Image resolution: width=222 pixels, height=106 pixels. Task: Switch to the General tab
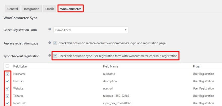[13, 9]
